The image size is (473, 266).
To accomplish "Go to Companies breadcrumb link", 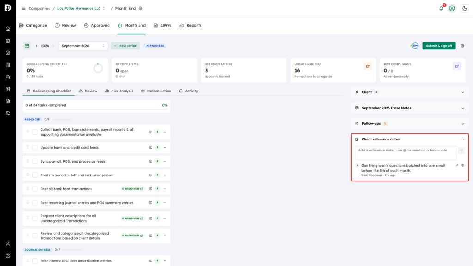I will tap(39, 8).
